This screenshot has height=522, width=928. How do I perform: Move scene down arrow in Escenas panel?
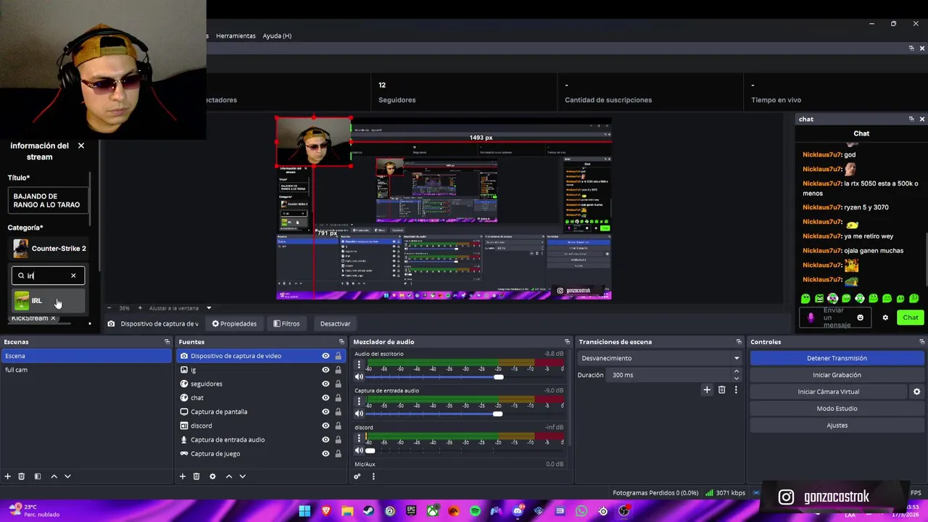point(67,476)
